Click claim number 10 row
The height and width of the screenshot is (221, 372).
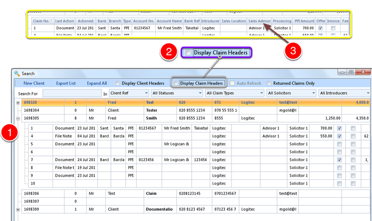point(33,184)
